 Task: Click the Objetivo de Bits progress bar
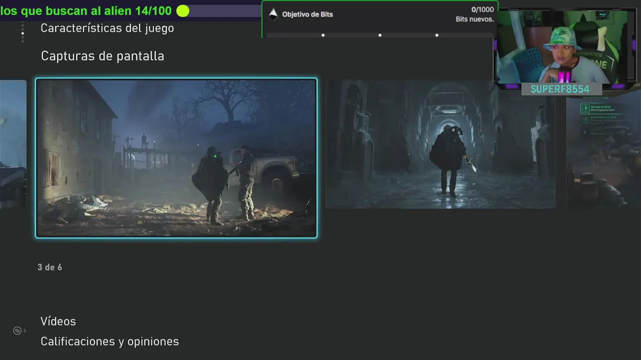pos(380,35)
